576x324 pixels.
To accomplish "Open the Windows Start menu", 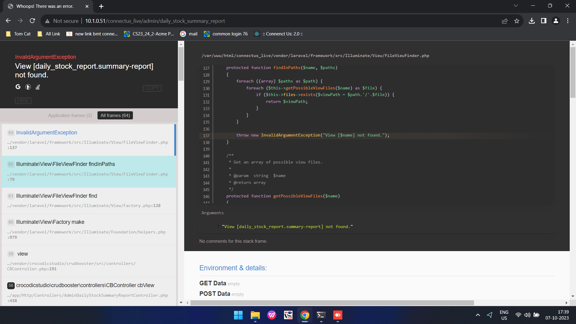I will (238, 315).
